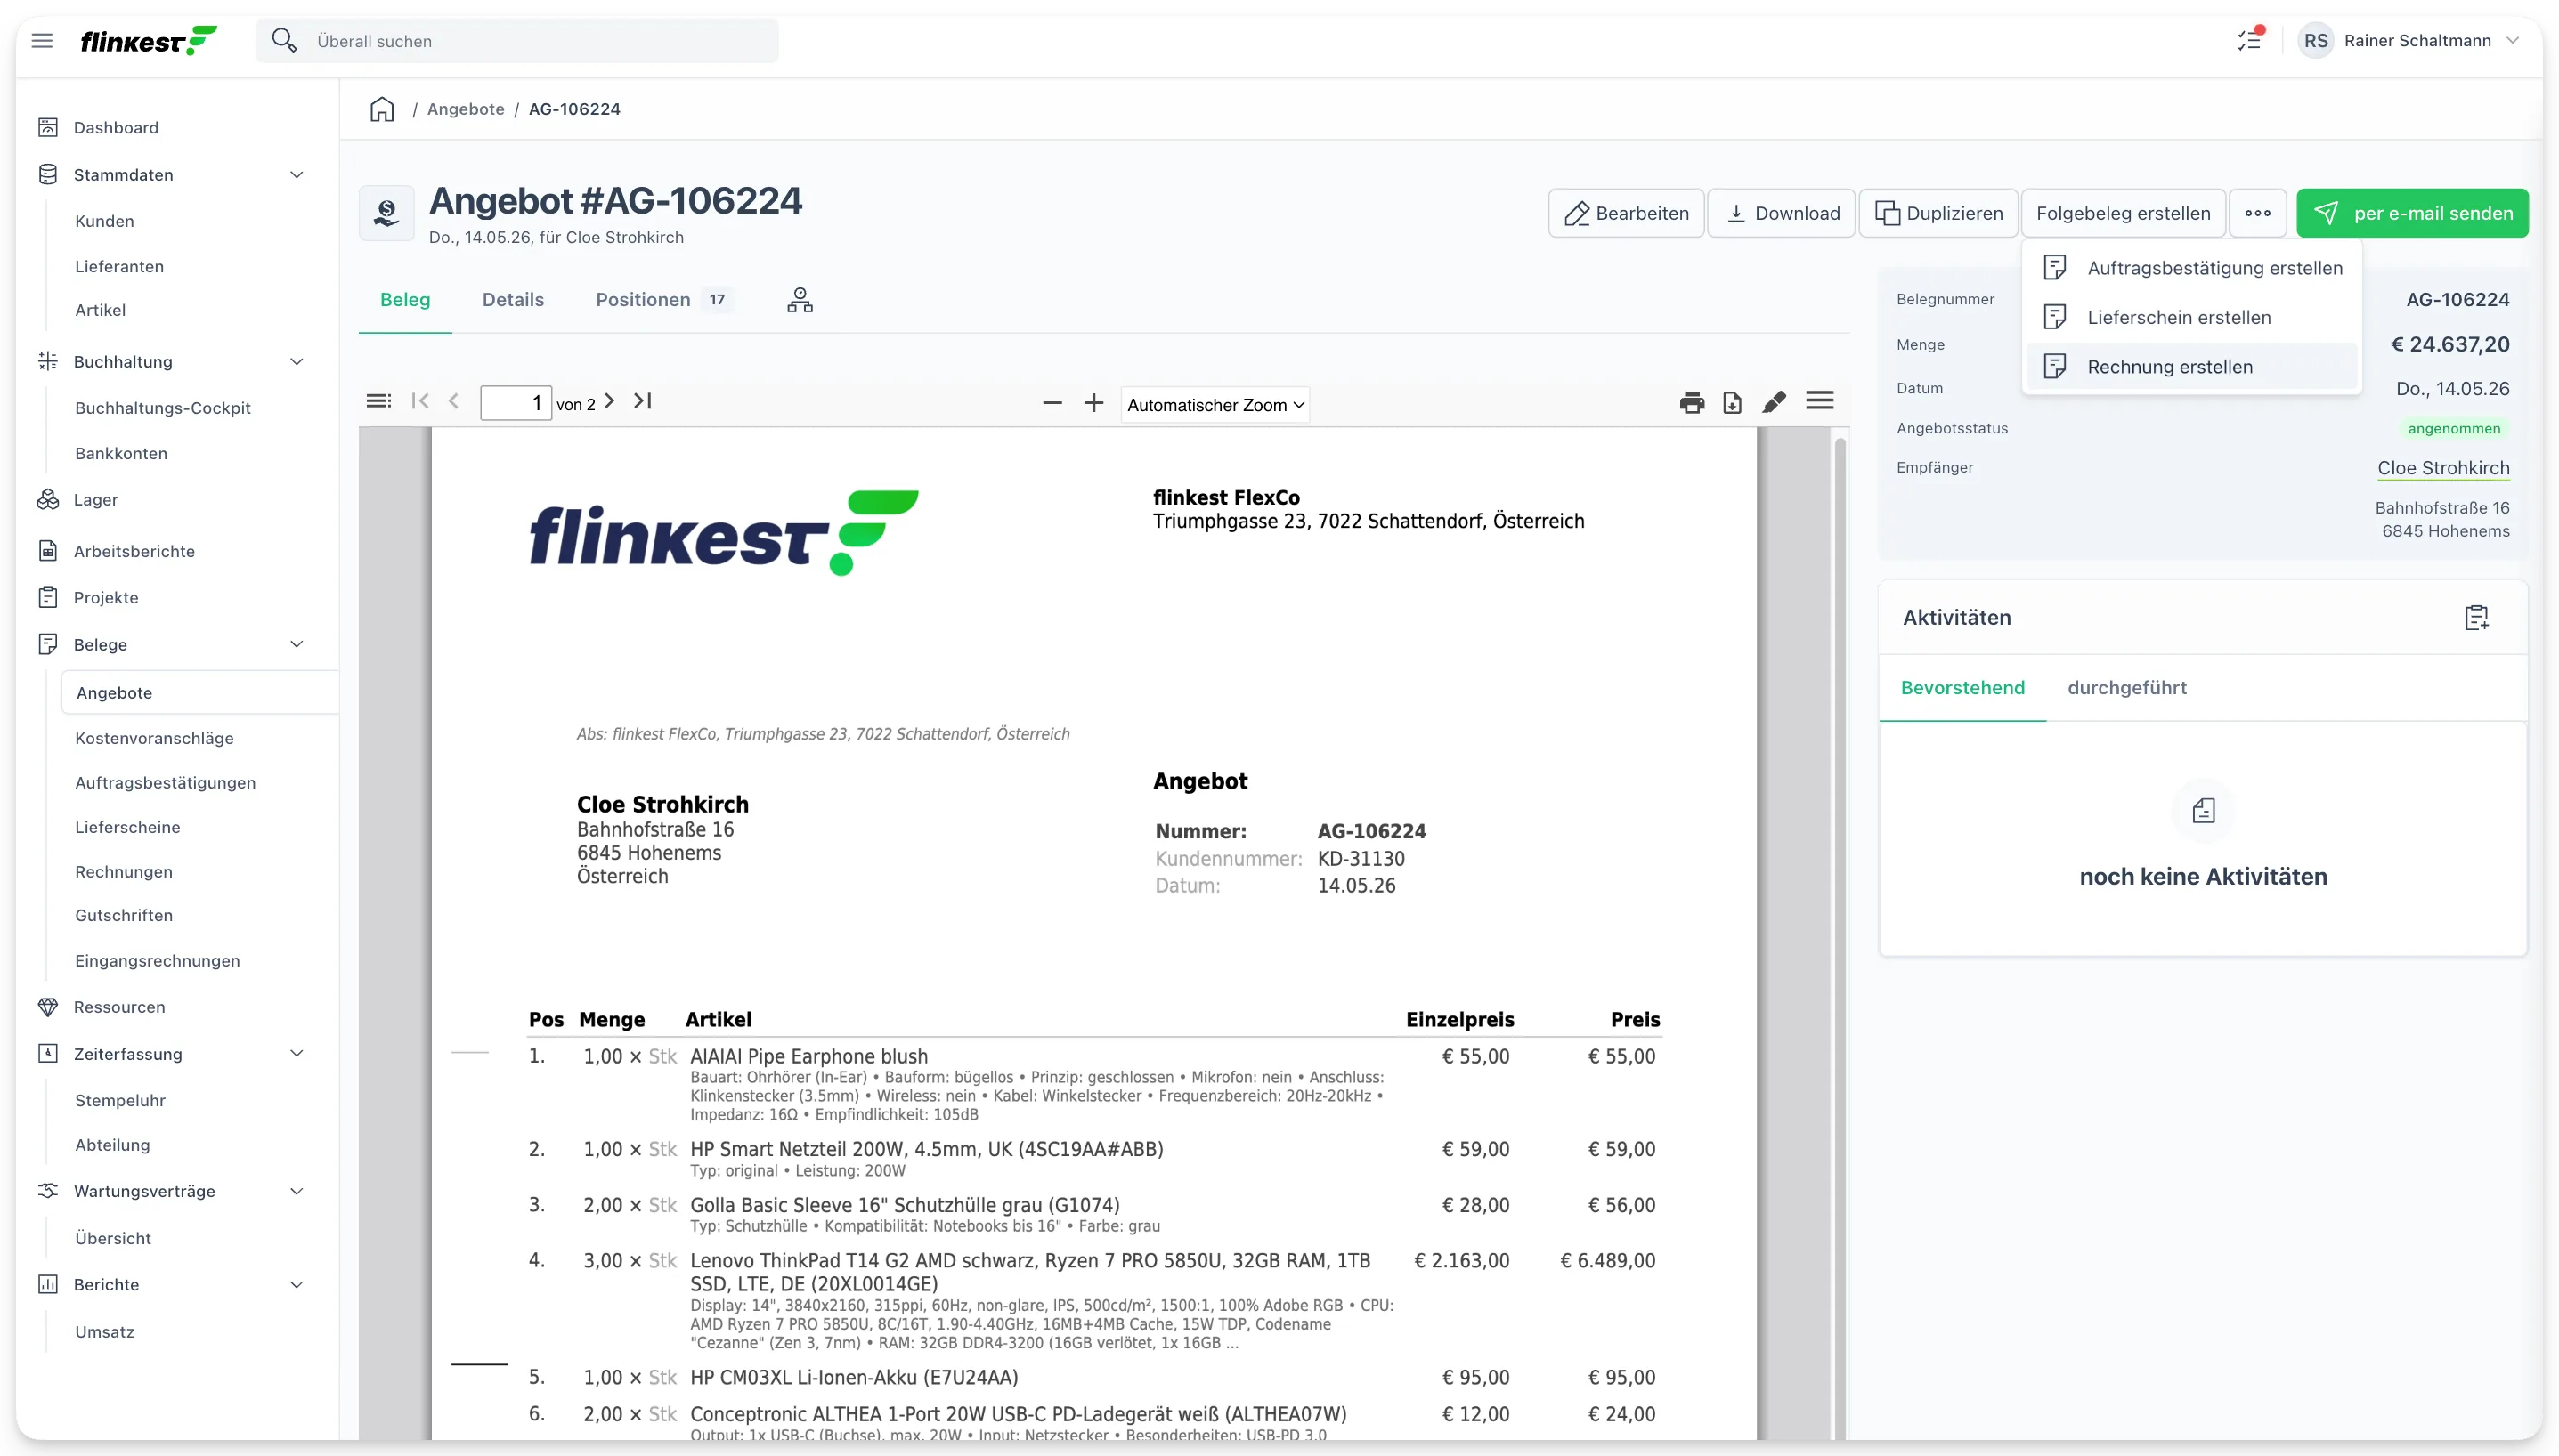Focus the Überall suchen search field
2559x1456 pixels.
(516, 41)
